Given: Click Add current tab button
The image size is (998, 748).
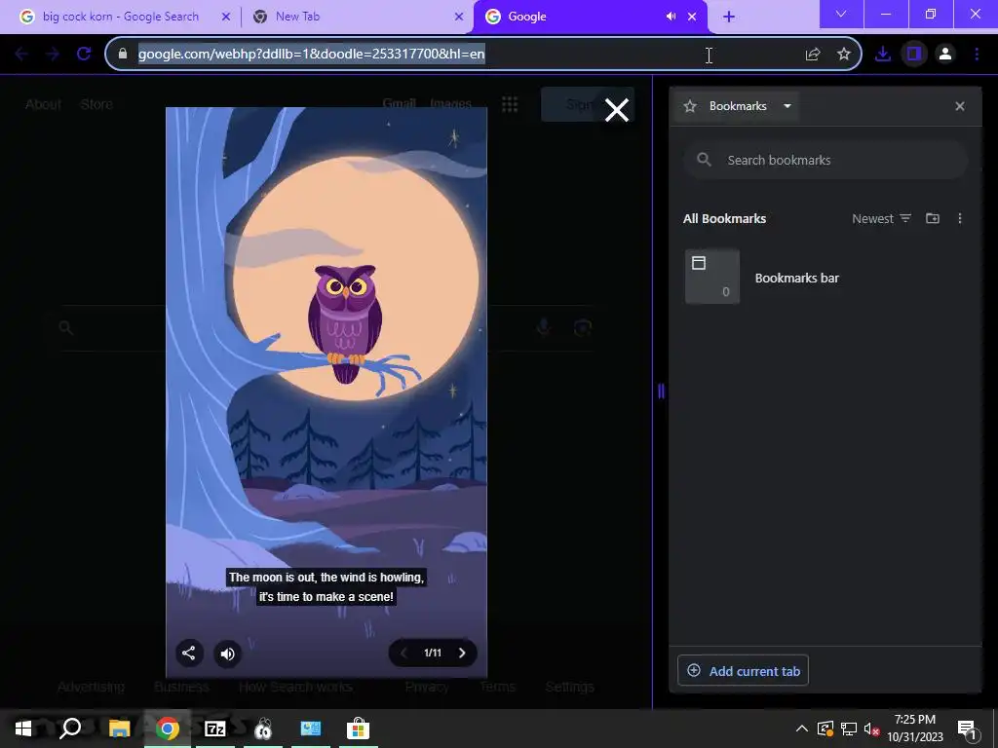Looking at the screenshot, I should coord(743,670).
